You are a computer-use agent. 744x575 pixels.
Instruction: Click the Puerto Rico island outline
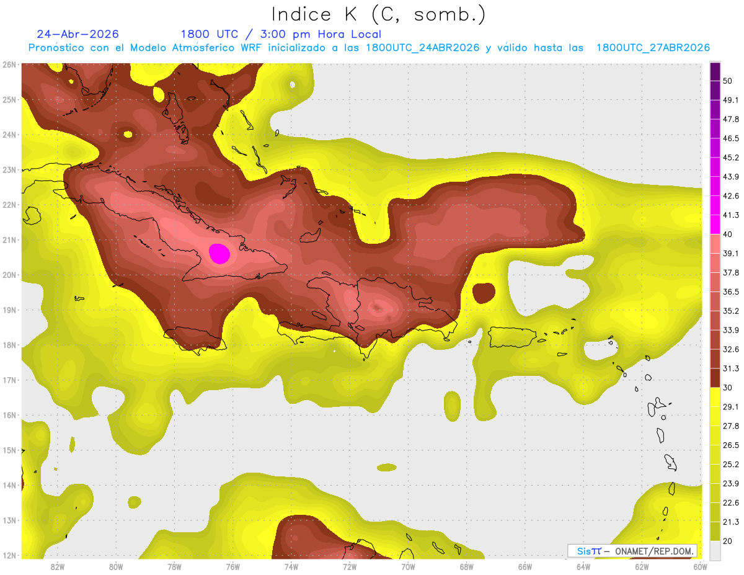513,337
